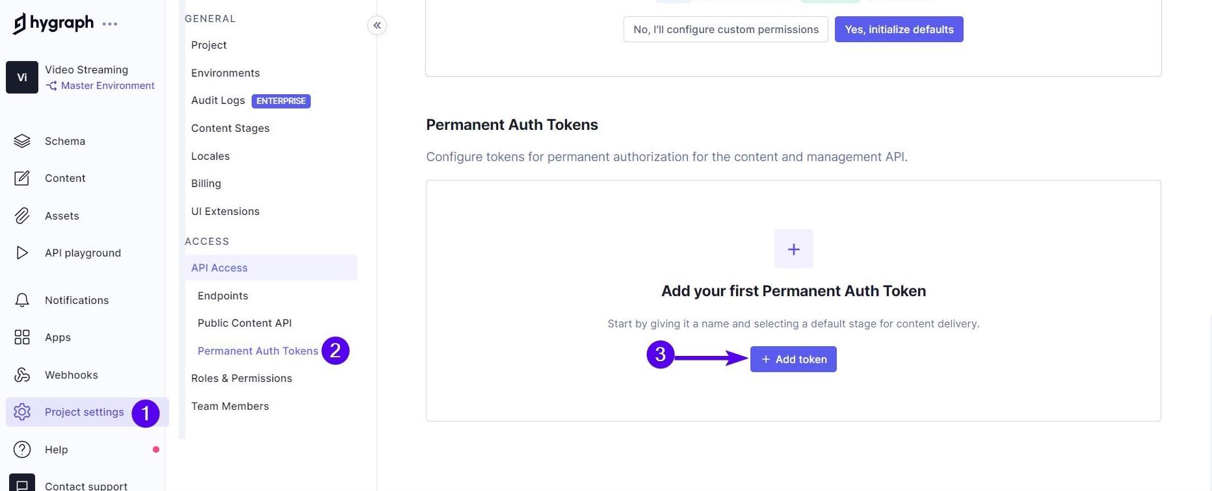
Task: Click the Schema layers icon
Action: [x=22, y=141]
